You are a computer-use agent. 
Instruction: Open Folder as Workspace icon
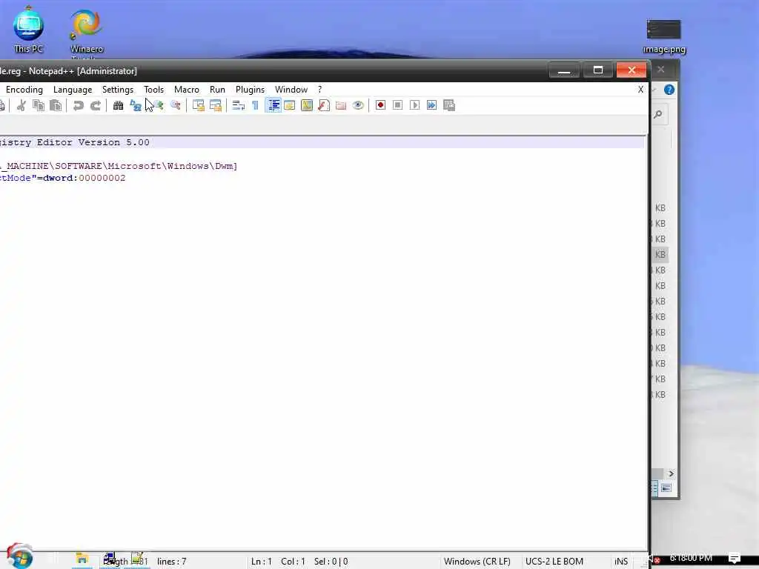coord(341,105)
